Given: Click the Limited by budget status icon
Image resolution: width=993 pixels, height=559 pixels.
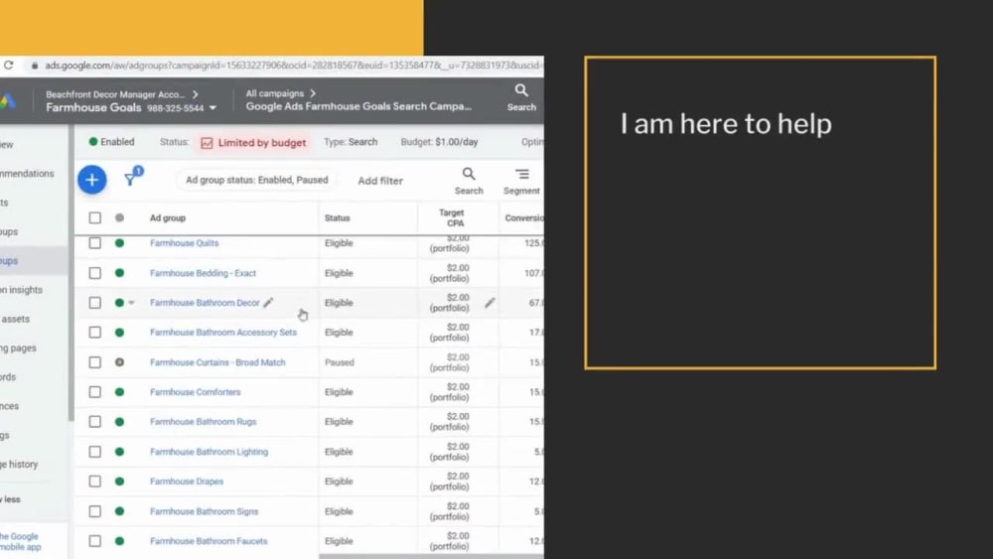Looking at the screenshot, I should [x=207, y=143].
